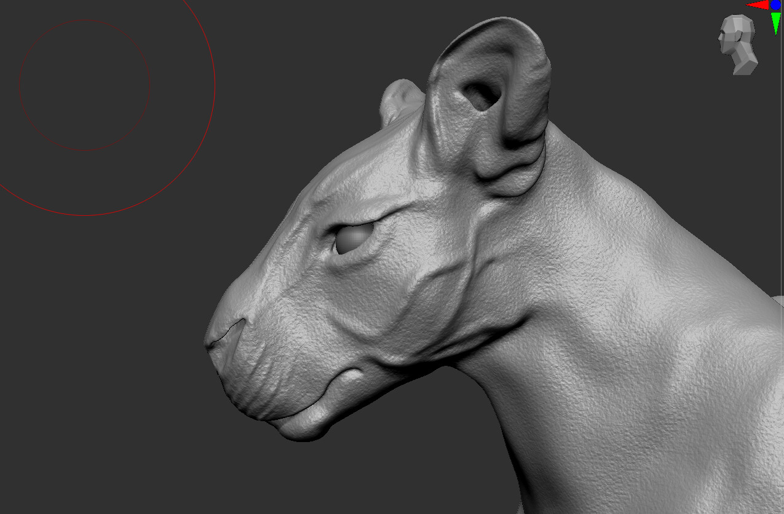
Task: Click the ear area of the head widget
Action: click(738, 37)
